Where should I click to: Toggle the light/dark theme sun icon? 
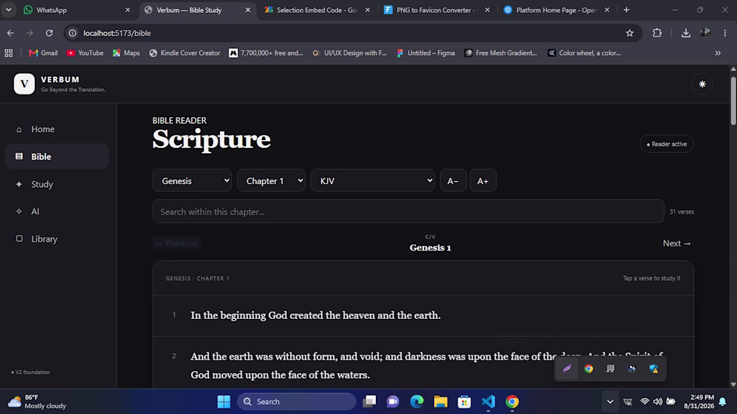coord(702,84)
